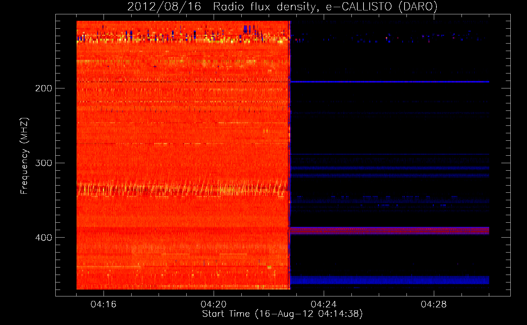Click the 300 frequency tick label
Viewport: 527px width, 325px height.
pos(44,163)
